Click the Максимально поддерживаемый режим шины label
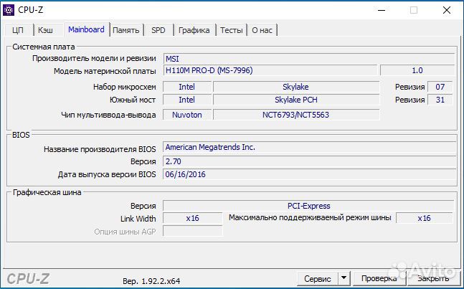 (x=310, y=218)
